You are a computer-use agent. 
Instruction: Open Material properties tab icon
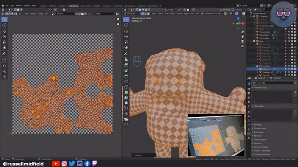[249, 138]
